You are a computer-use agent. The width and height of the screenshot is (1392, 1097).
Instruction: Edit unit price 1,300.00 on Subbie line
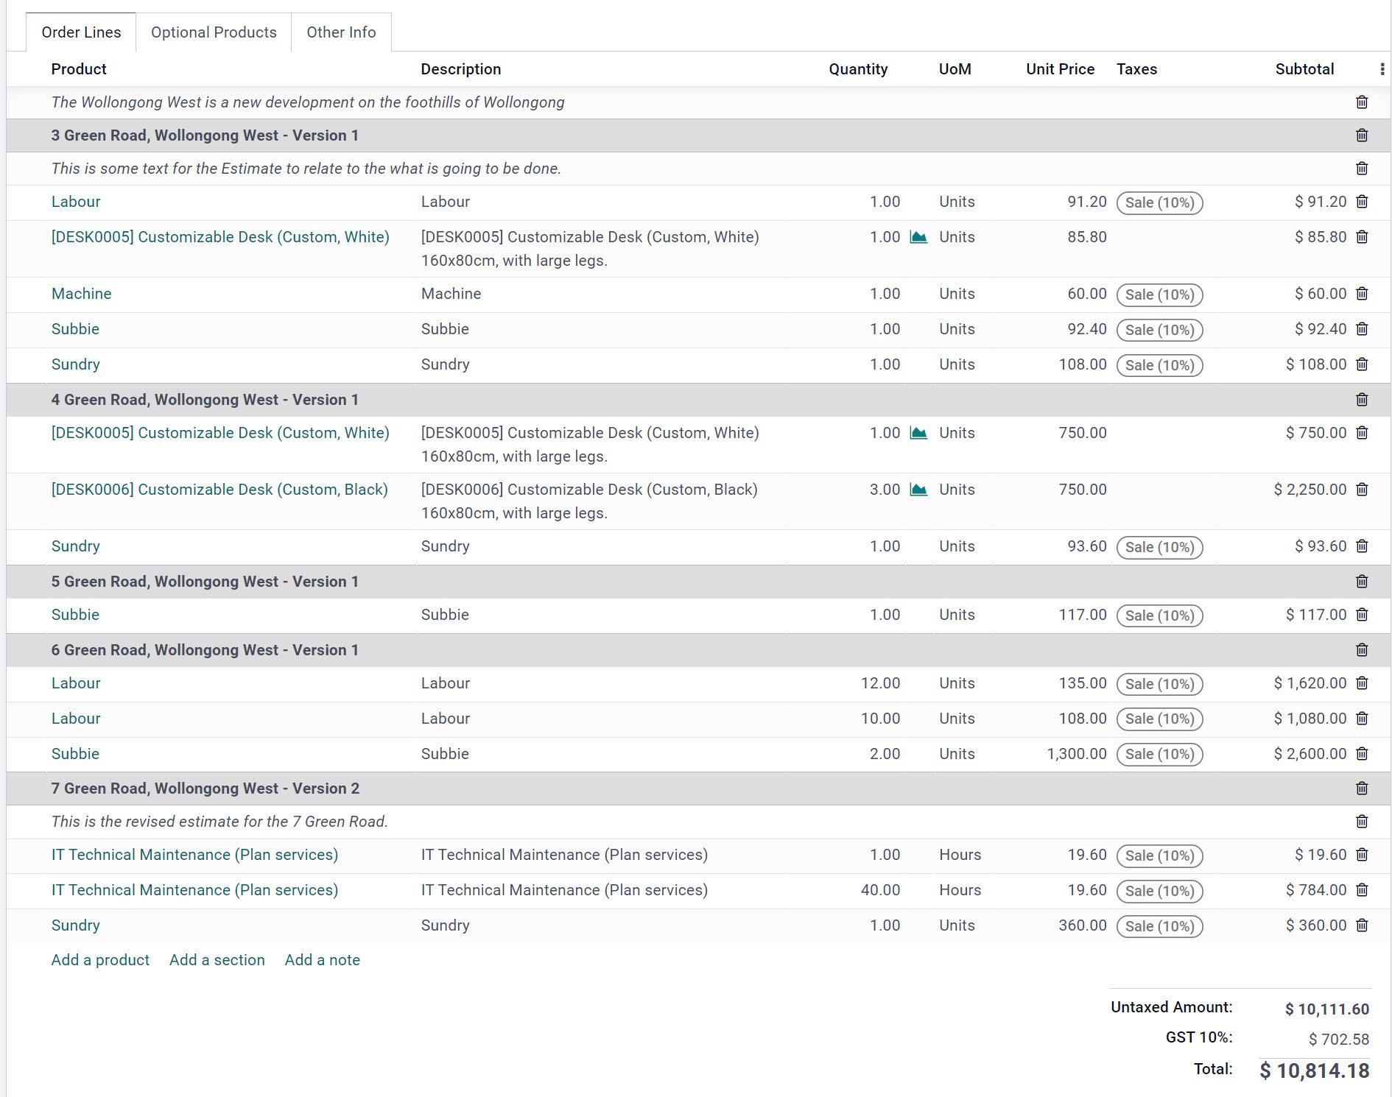point(1076,754)
